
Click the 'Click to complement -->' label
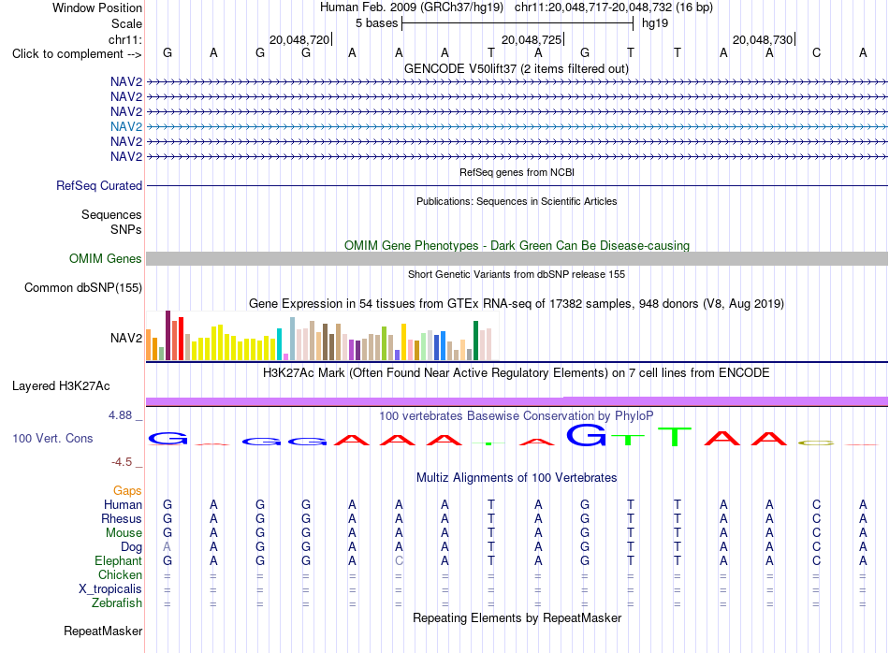click(77, 54)
